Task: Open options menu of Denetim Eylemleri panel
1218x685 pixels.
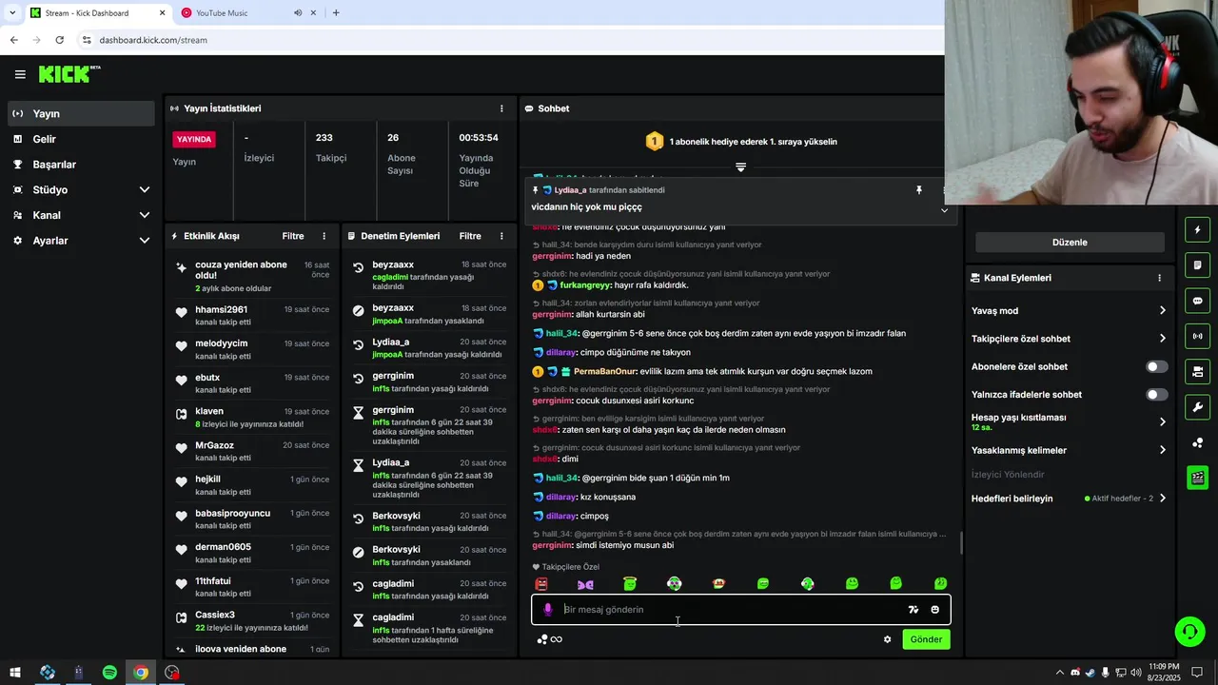Action: pyautogui.click(x=502, y=236)
